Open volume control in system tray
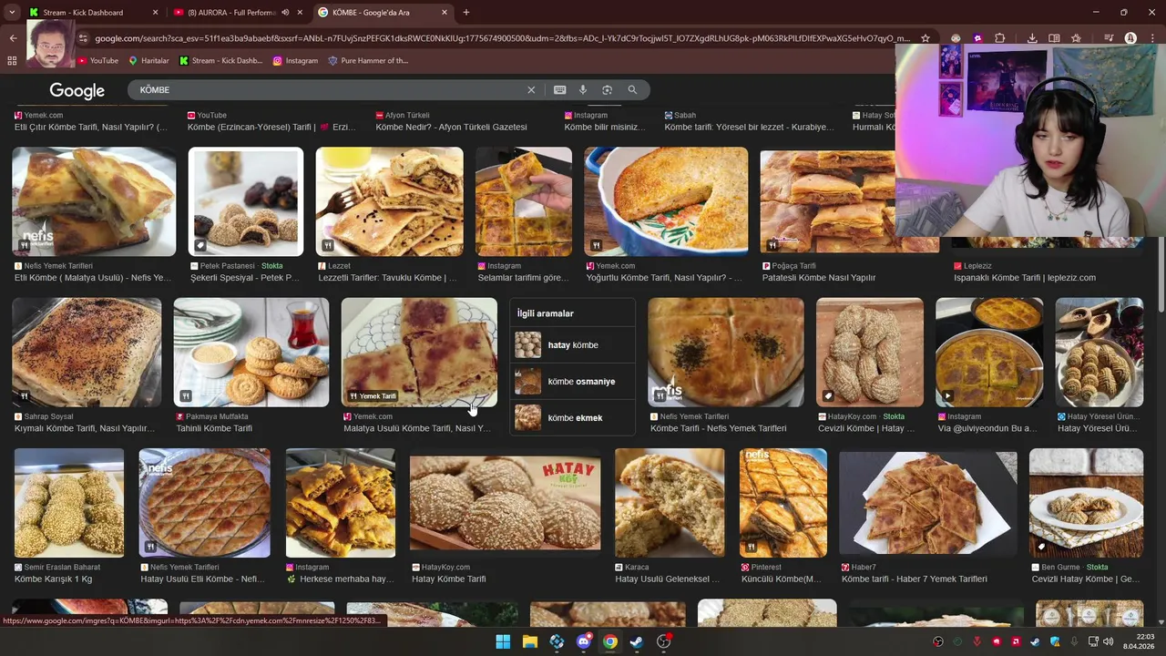This screenshot has height=656, width=1166. coord(1109,642)
